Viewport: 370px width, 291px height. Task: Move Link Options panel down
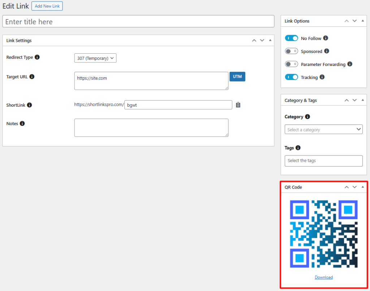(x=355, y=21)
